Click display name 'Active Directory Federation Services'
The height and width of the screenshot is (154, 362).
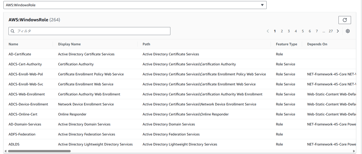click(87, 134)
